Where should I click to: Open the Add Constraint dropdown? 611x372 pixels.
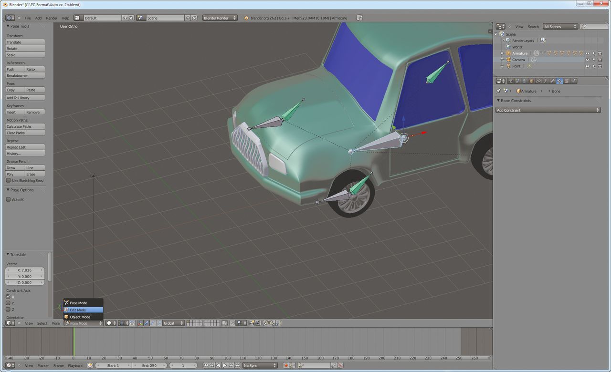(548, 110)
